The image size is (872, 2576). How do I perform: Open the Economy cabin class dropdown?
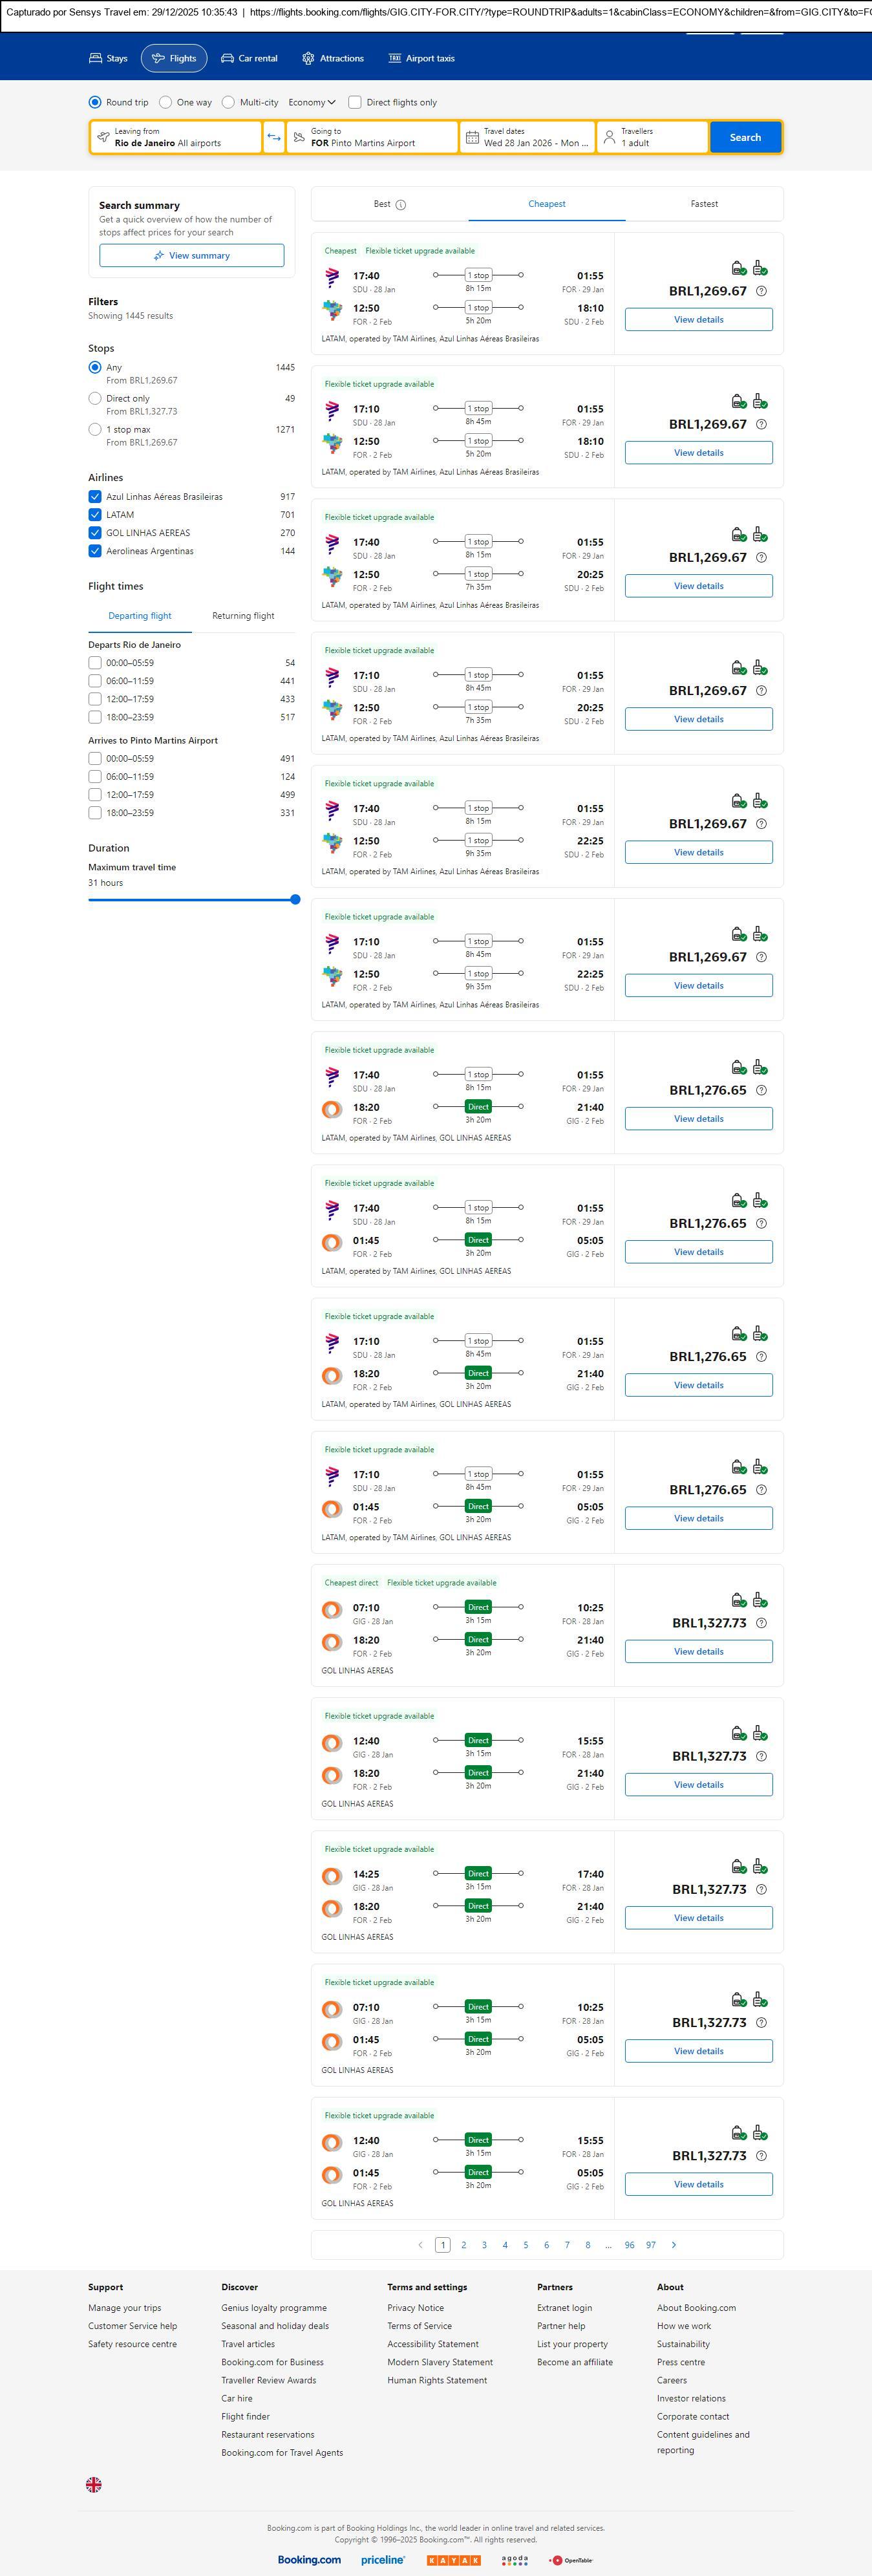pos(311,102)
